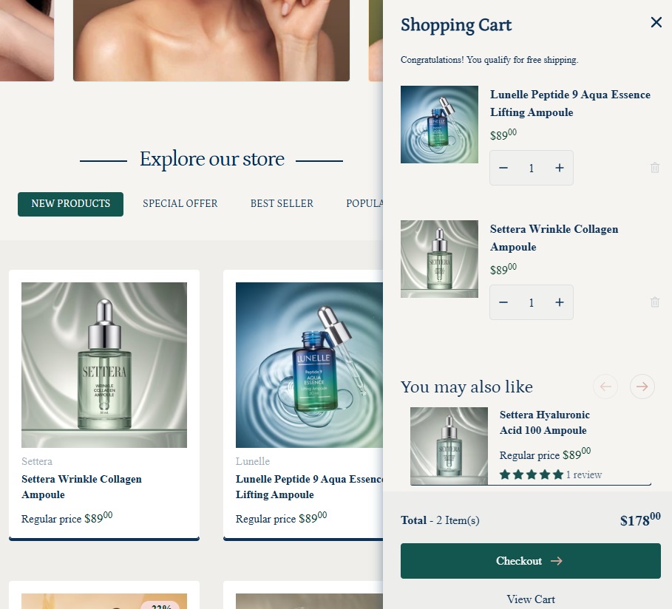Increase quantity of Settera Wrinkle Collagen Ampoule
672x609 pixels.
tap(560, 302)
